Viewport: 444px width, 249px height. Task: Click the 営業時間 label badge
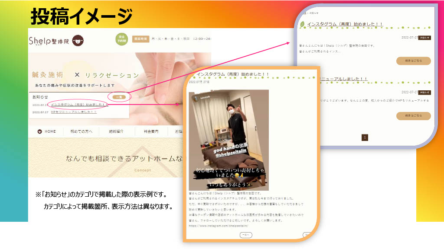tap(141, 39)
